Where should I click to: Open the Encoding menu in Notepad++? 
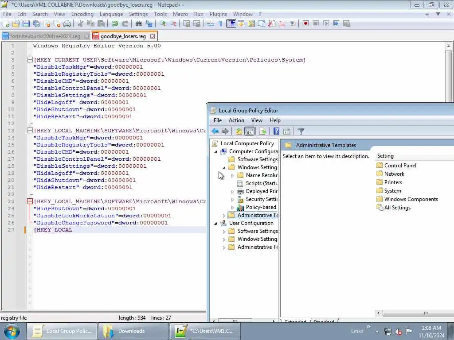(x=82, y=14)
